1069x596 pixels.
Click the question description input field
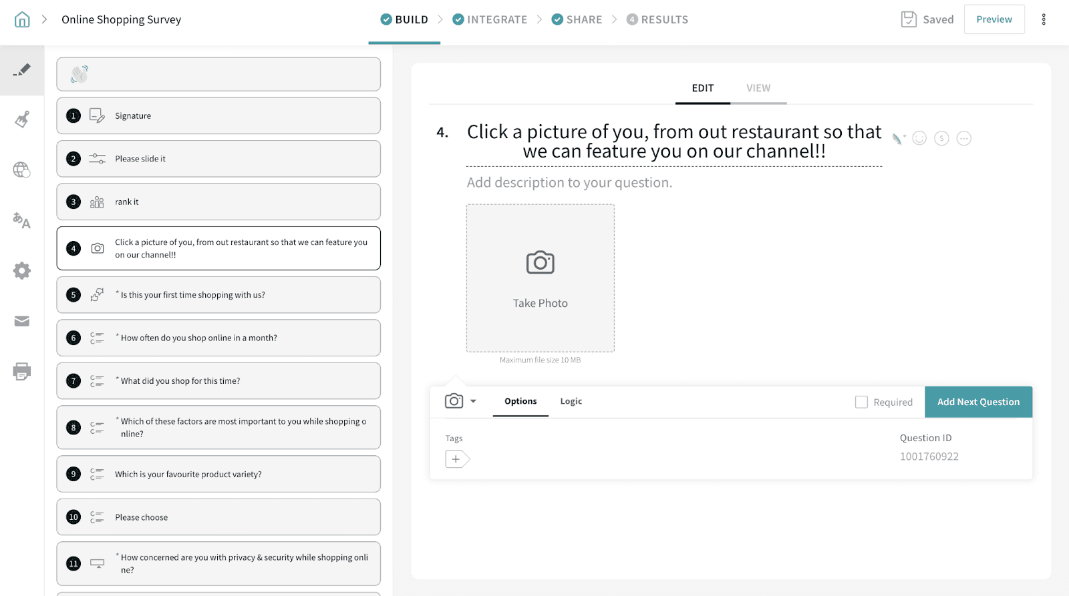point(569,183)
